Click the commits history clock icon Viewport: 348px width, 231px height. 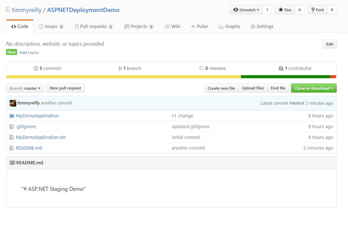[x=36, y=68]
